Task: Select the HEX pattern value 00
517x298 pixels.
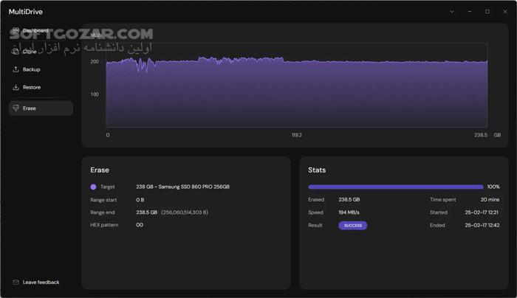Action: [x=140, y=225]
